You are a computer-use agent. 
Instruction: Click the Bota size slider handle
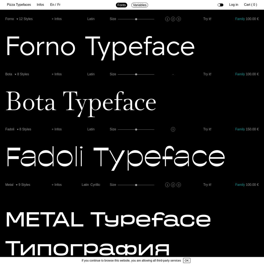coord(136,74)
